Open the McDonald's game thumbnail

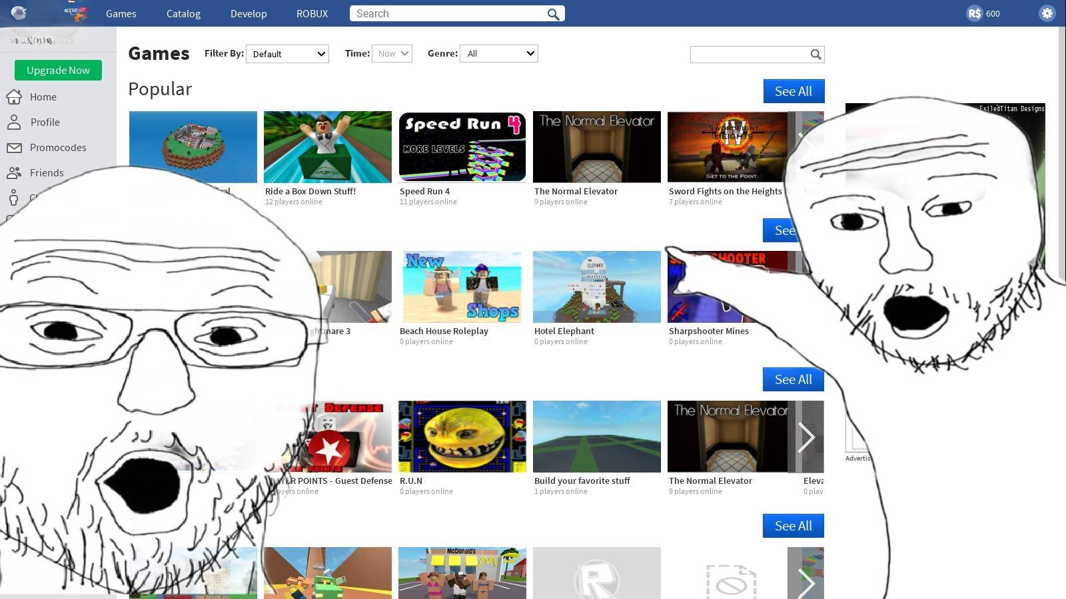(x=462, y=573)
